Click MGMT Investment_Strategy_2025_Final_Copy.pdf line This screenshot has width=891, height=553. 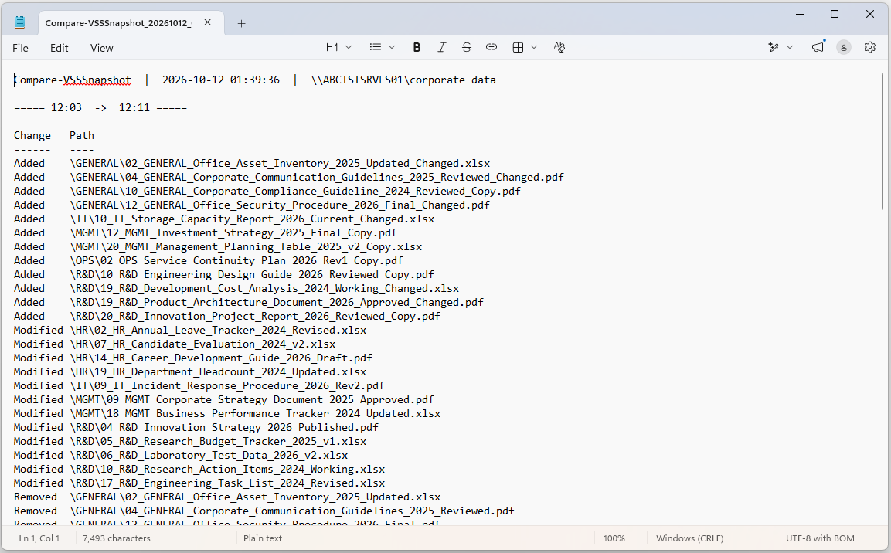click(205, 232)
